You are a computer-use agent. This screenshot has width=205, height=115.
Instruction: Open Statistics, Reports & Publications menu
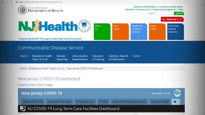coord(119,57)
